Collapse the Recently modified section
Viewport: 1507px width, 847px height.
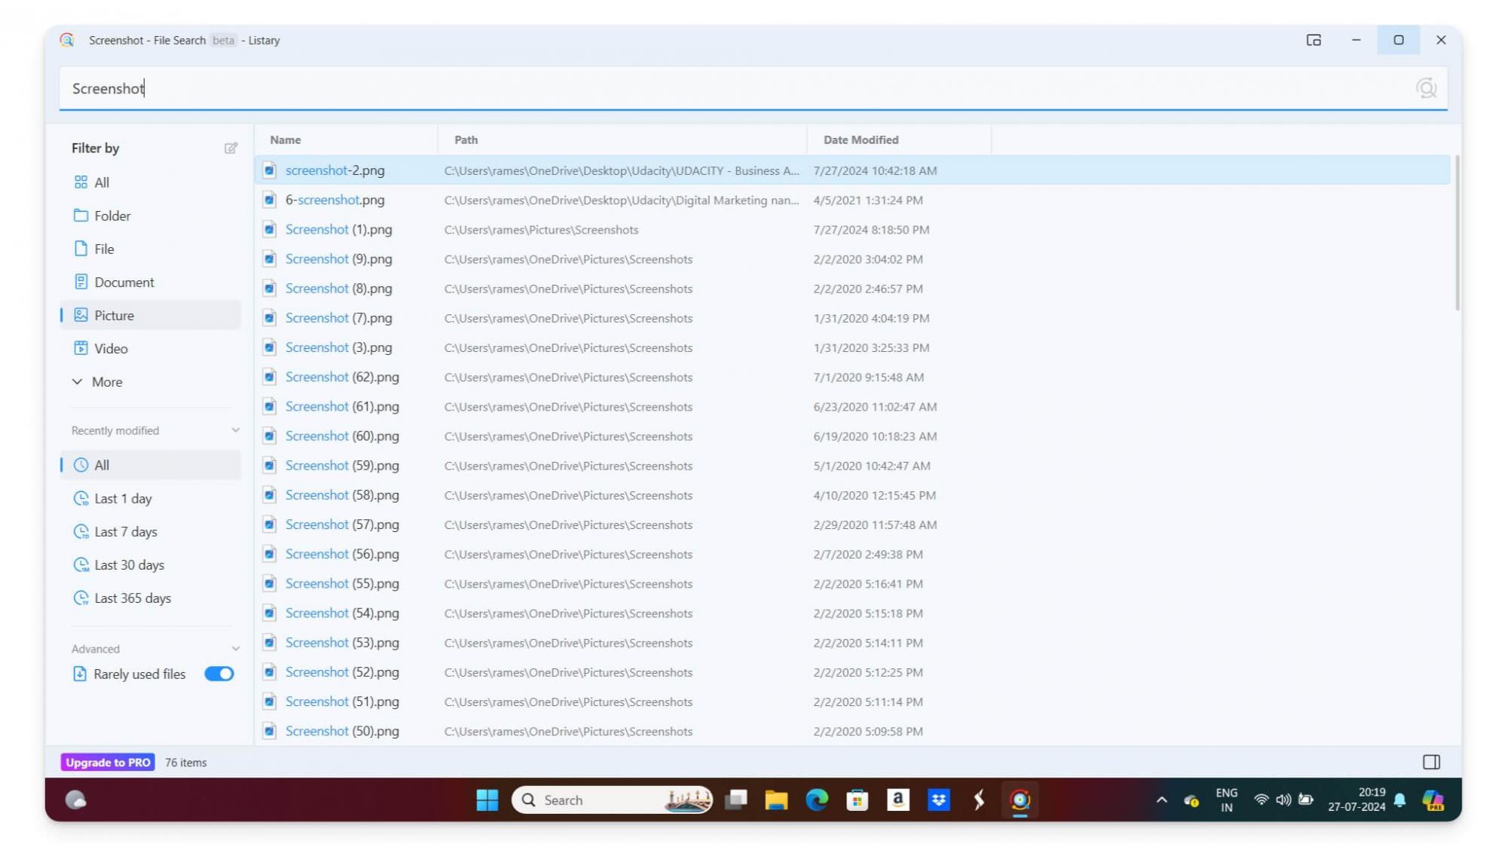235,430
